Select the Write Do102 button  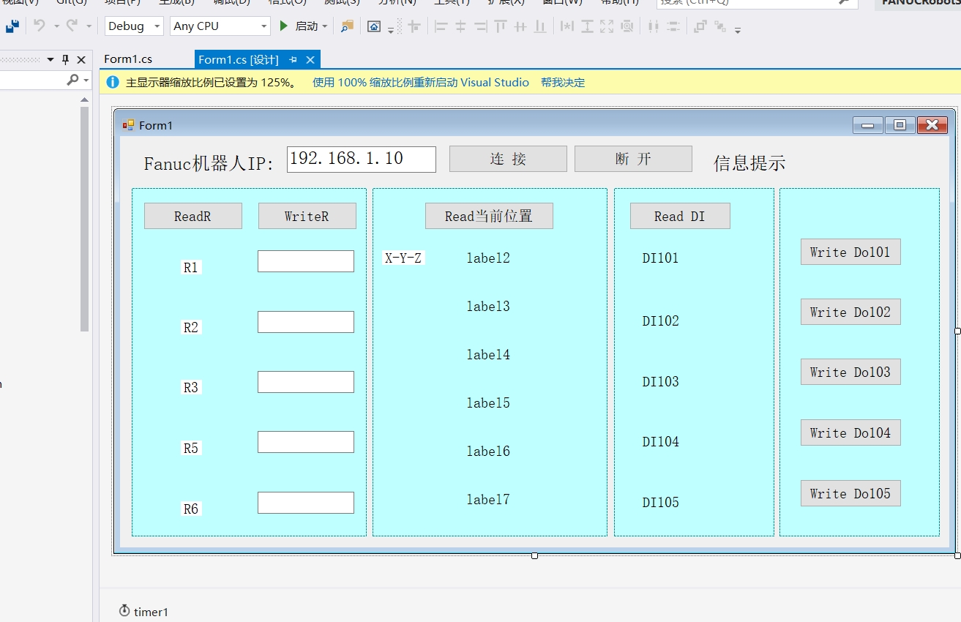(850, 312)
